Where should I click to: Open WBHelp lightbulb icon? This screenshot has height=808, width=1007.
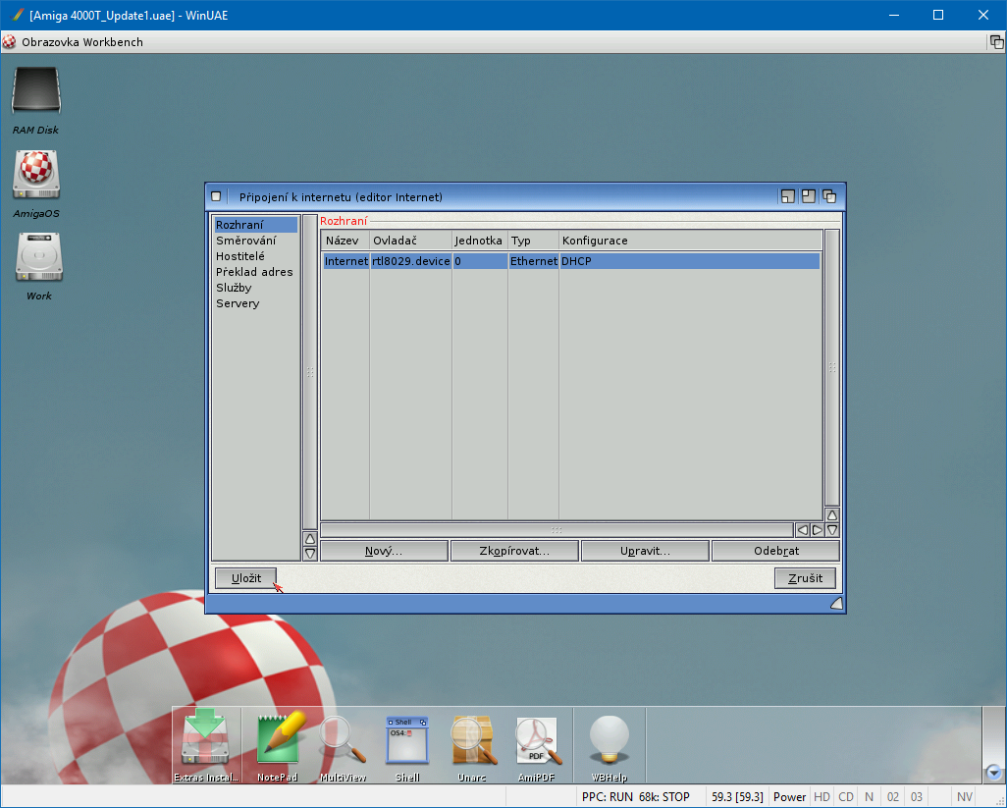[x=609, y=741]
